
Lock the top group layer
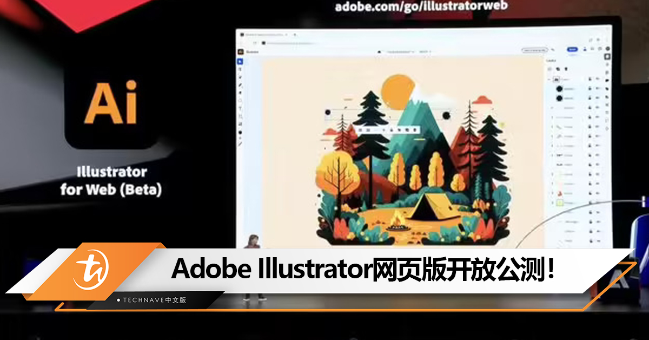click(x=590, y=79)
